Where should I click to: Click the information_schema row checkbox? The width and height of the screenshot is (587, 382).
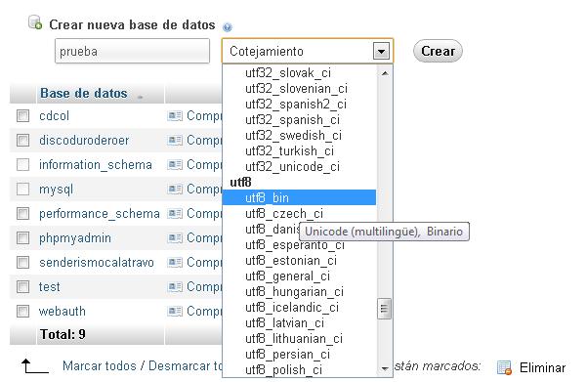click(x=22, y=164)
